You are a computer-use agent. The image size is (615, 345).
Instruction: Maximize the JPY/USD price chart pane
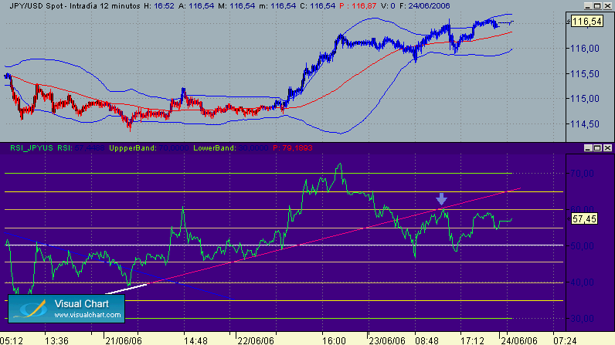tap(597, 6)
